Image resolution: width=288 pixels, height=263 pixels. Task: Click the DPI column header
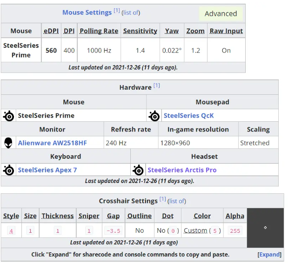point(69,31)
